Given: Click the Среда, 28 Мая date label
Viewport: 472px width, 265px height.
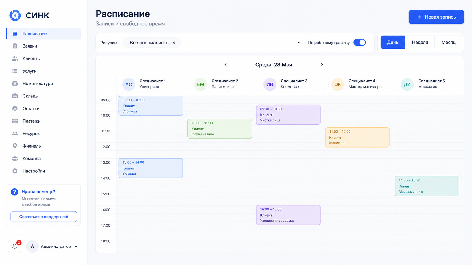Looking at the screenshot, I should tap(274, 65).
